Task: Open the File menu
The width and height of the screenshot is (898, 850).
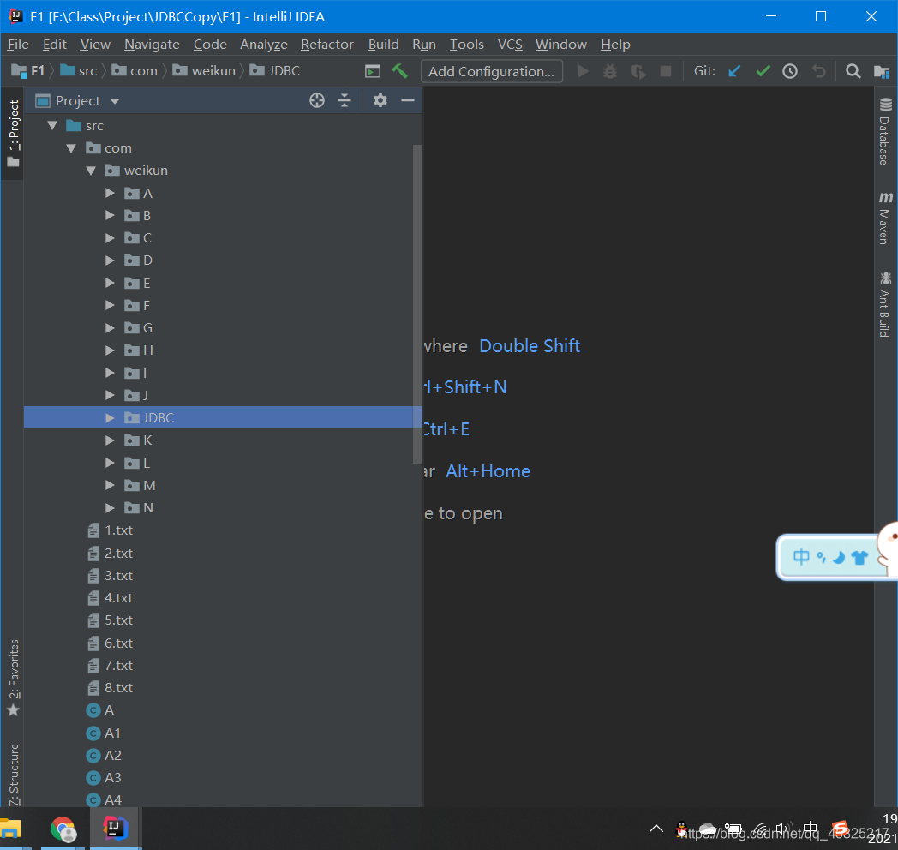Action: [18, 44]
